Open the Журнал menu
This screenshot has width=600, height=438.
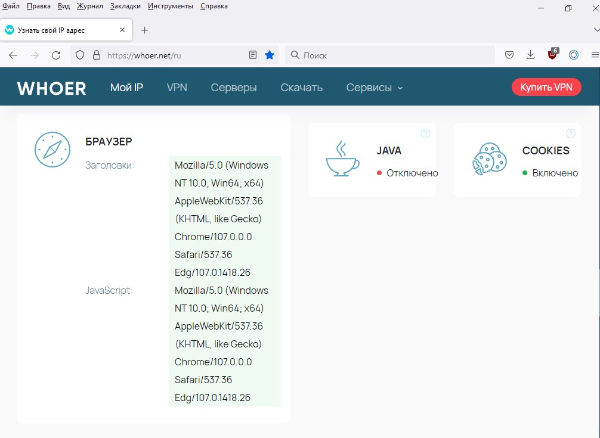90,6
